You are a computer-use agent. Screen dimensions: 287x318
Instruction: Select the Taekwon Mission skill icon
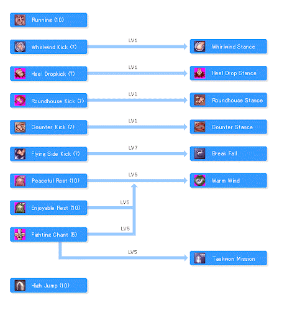[x=200, y=258]
